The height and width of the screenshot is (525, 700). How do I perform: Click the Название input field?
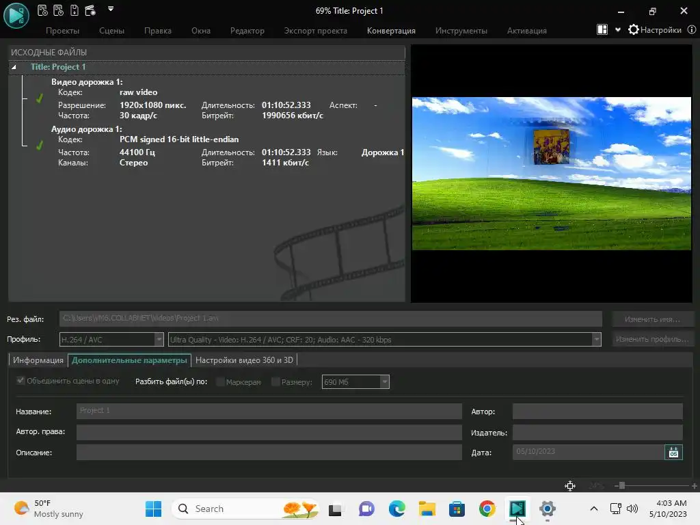click(269, 411)
